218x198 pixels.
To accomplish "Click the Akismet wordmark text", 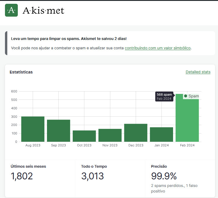I will tap(43, 10).
